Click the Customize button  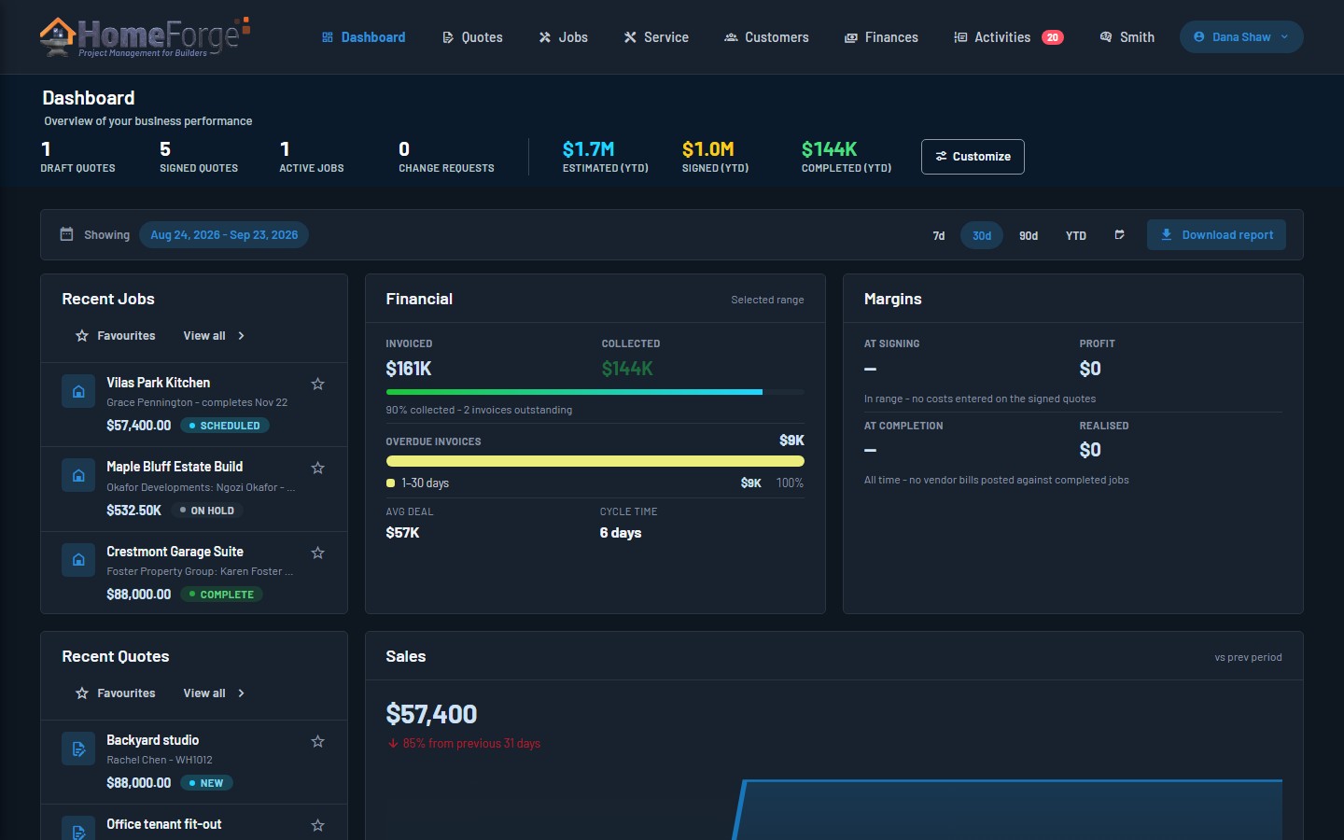pos(973,157)
